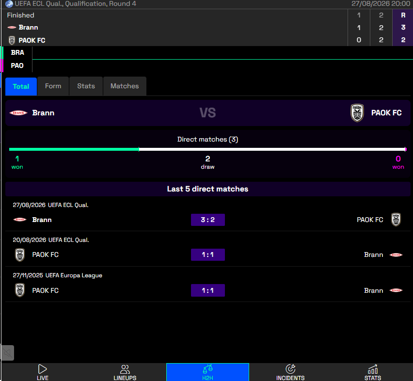Image resolution: width=413 pixels, height=381 pixels.
Task: Click the R result column header
Action: coord(403,16)
